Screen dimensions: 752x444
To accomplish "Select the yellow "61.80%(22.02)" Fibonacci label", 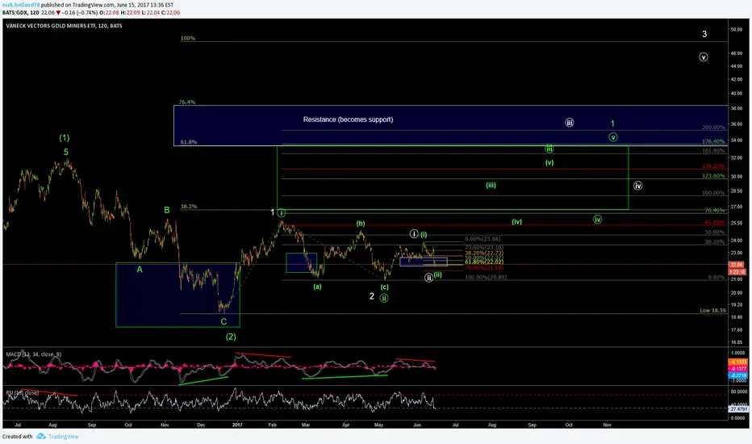I will click(484, 262).
